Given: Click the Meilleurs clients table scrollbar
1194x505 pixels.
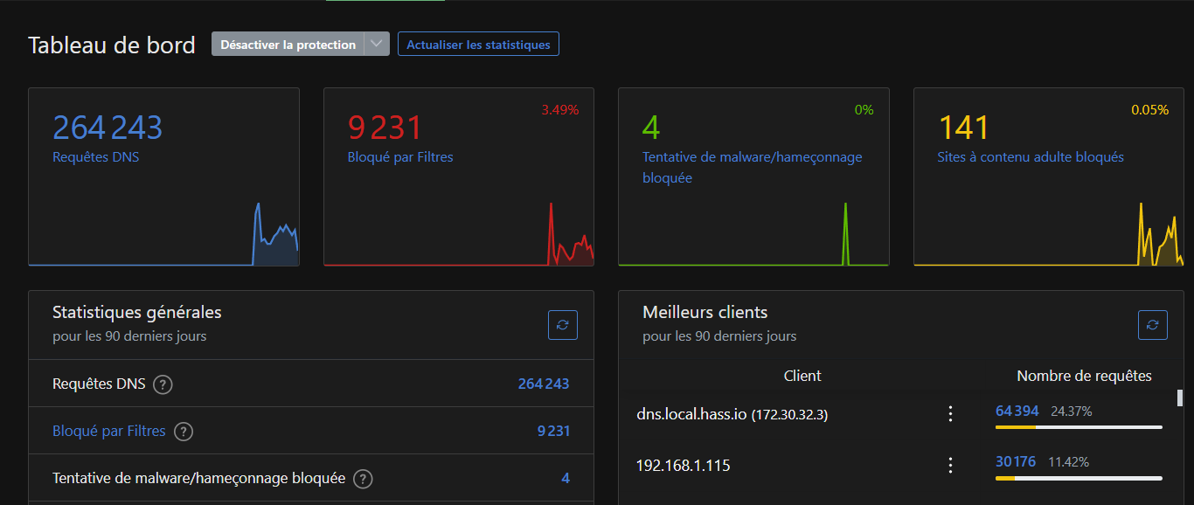Looking at the screenshot, I should click(x=1179, y=398).
